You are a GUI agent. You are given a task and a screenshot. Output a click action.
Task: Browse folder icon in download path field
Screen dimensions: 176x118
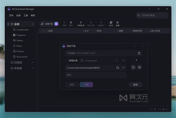(118, 68)
